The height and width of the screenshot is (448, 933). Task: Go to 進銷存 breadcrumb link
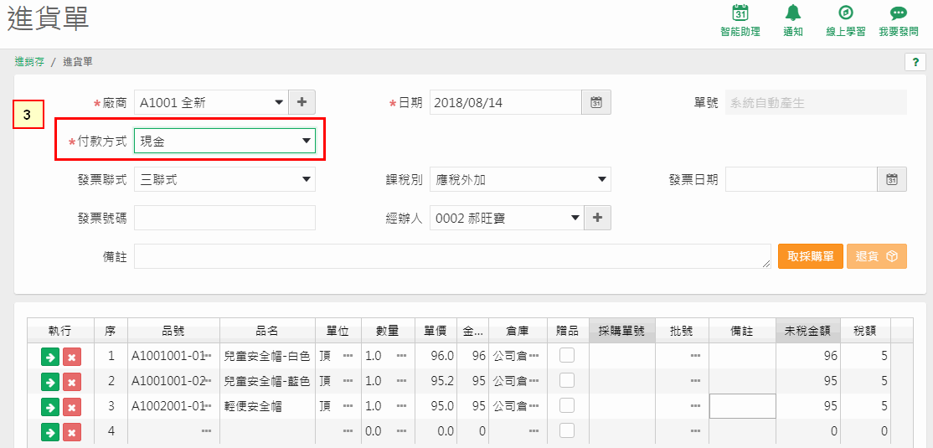click(x=30, y=61)
